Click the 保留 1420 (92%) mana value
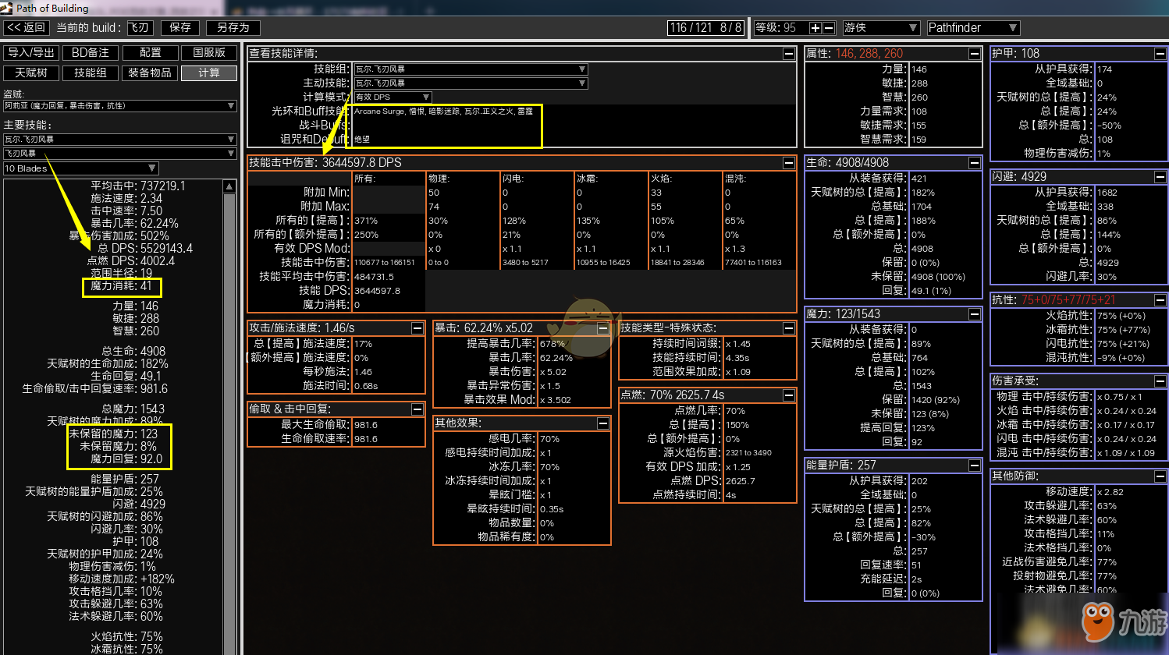The width and height of the screenshot is (1169, 655). [935, 400]
